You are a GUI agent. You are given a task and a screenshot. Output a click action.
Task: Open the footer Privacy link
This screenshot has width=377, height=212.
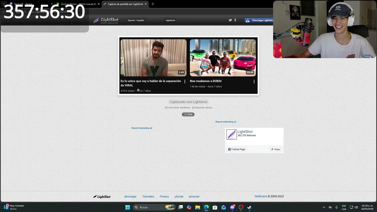[x=164, y=196]
